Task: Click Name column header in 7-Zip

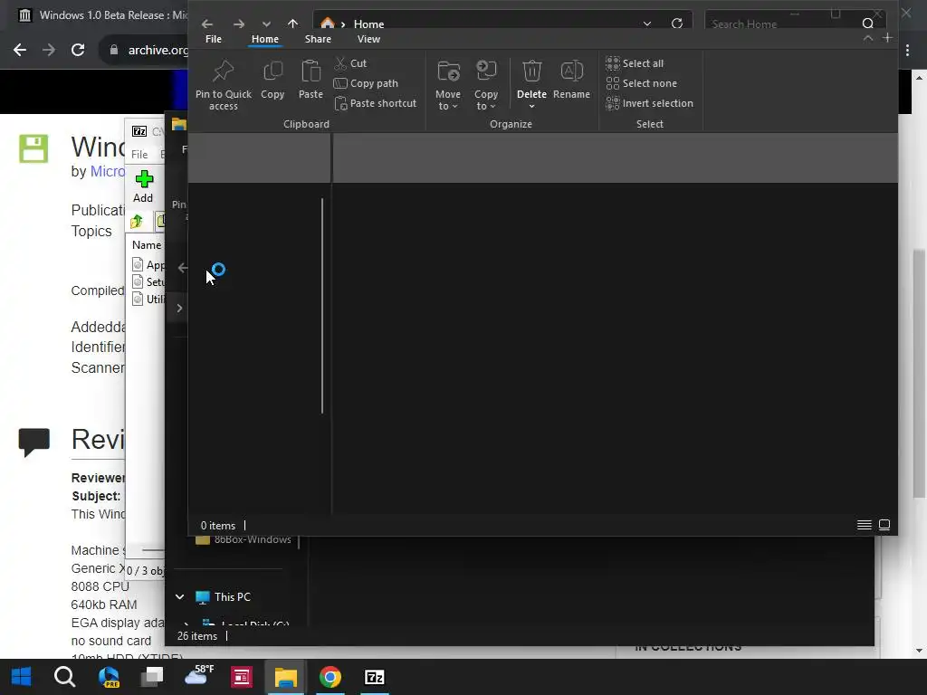Action: point(146,244)
